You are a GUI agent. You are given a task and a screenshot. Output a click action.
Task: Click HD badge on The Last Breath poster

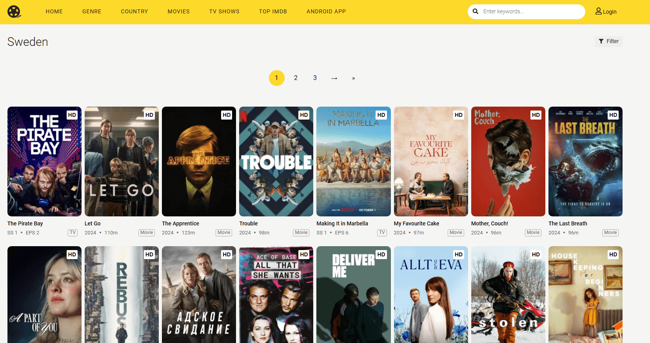[x=613, y=115]
